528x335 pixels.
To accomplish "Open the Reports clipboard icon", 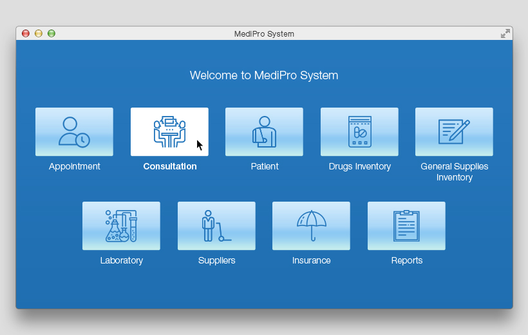I will click(x=406, y=225).
